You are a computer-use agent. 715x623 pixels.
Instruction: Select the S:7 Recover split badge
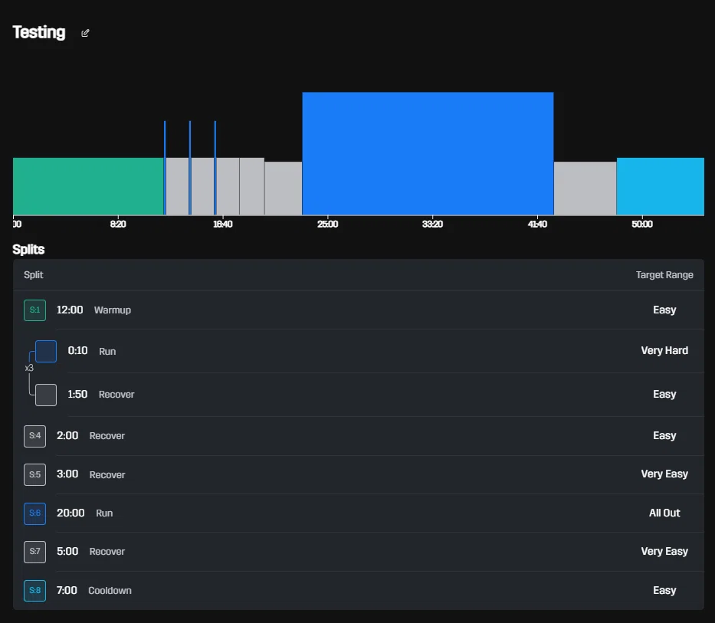point(34,552)
